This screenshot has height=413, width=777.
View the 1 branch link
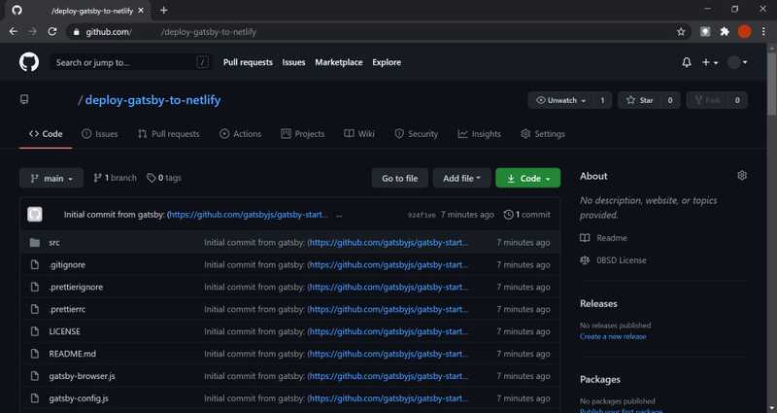pyautogui.click(x=115, y=178)
